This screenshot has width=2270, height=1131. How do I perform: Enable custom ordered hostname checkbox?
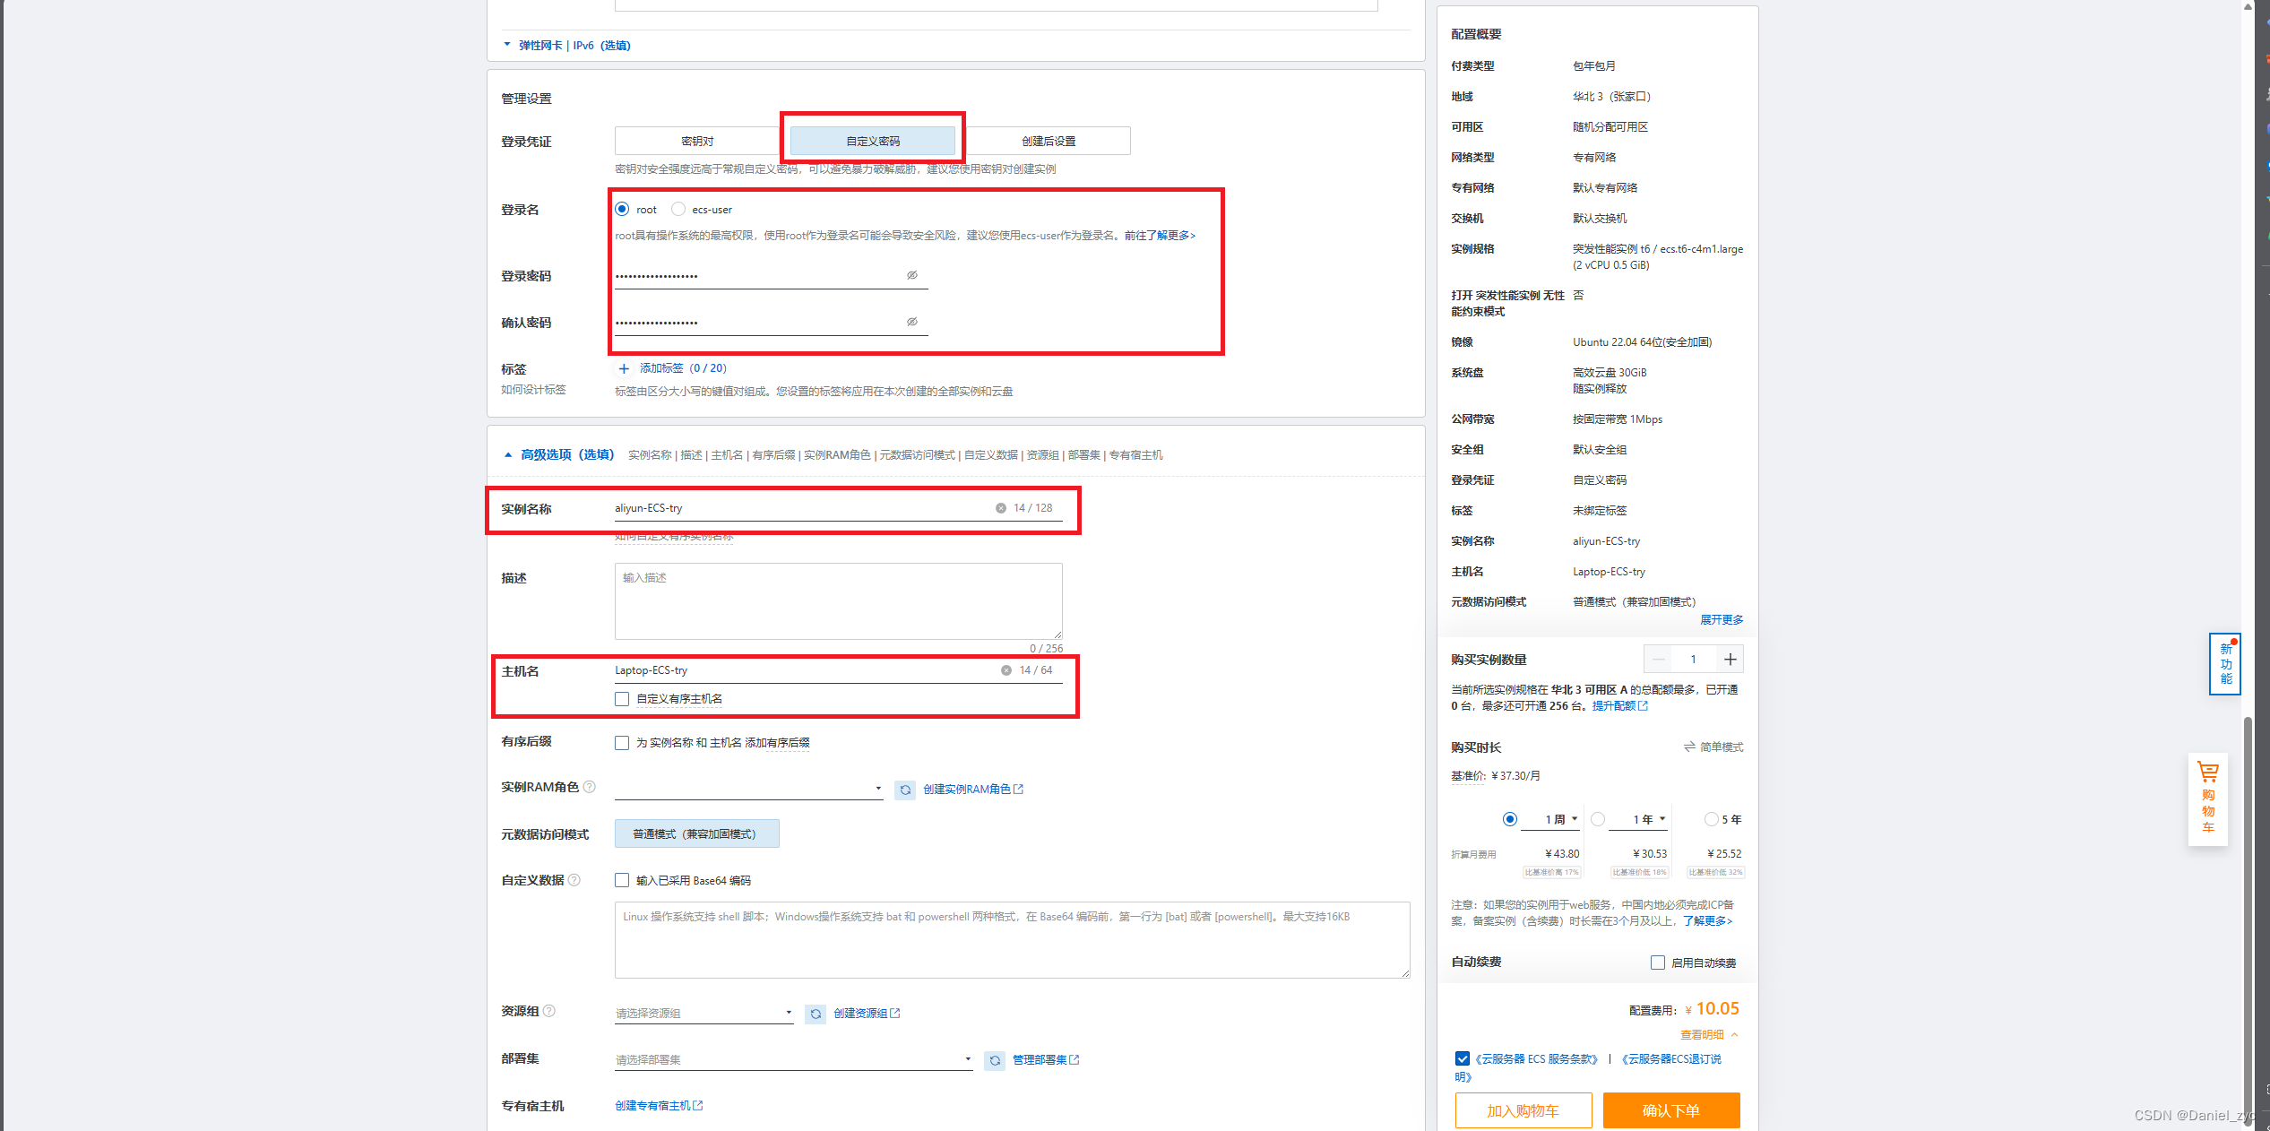click(x=622, y=699)
